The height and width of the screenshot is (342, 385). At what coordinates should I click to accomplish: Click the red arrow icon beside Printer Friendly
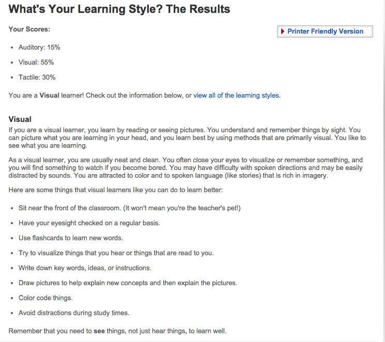[x=283, y=32]
